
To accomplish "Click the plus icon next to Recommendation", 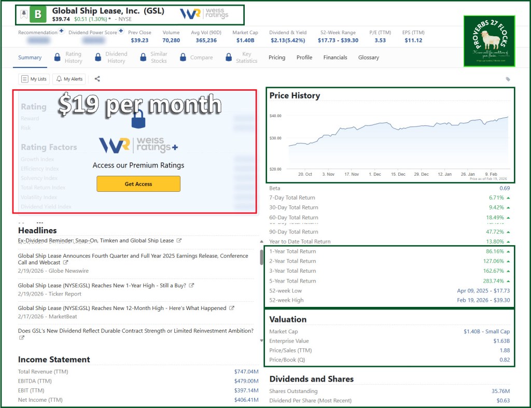I will pos(61,31).
